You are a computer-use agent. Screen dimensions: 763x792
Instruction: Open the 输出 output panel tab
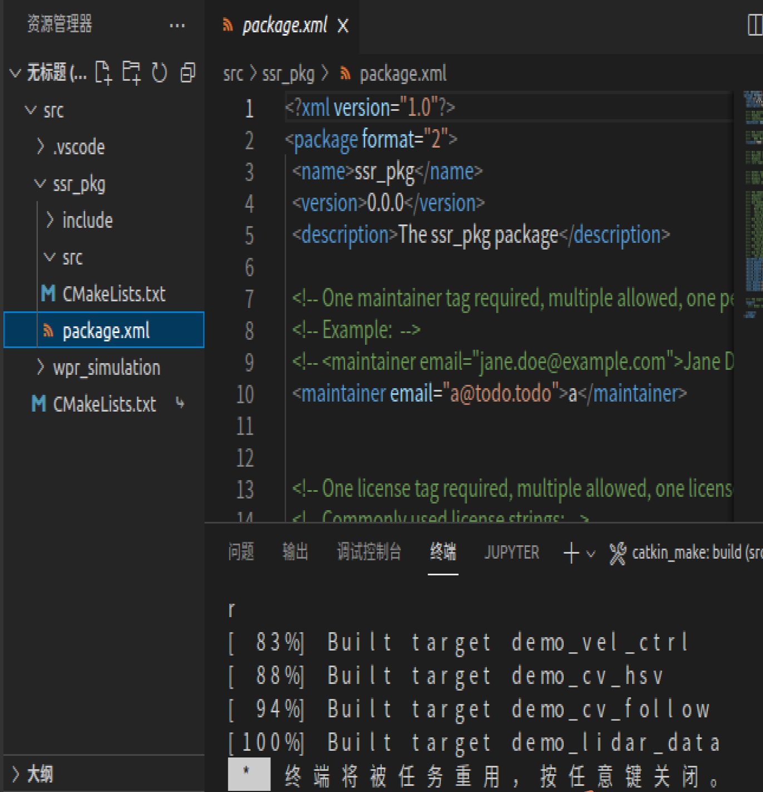(295, 552)
